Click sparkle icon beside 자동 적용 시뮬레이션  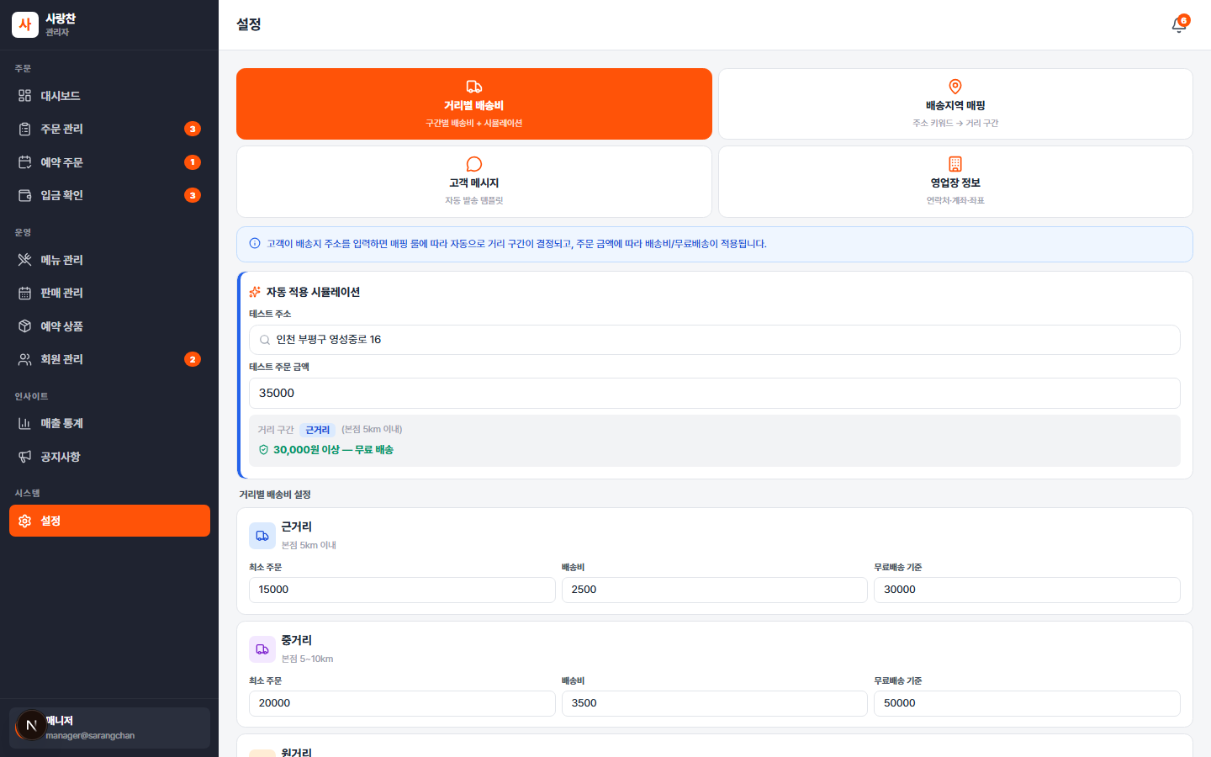tap(255, 292)
